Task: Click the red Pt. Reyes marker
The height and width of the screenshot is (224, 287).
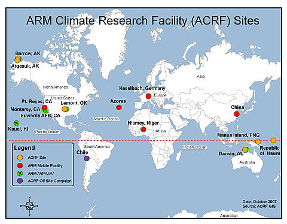Action: point(44,107)
